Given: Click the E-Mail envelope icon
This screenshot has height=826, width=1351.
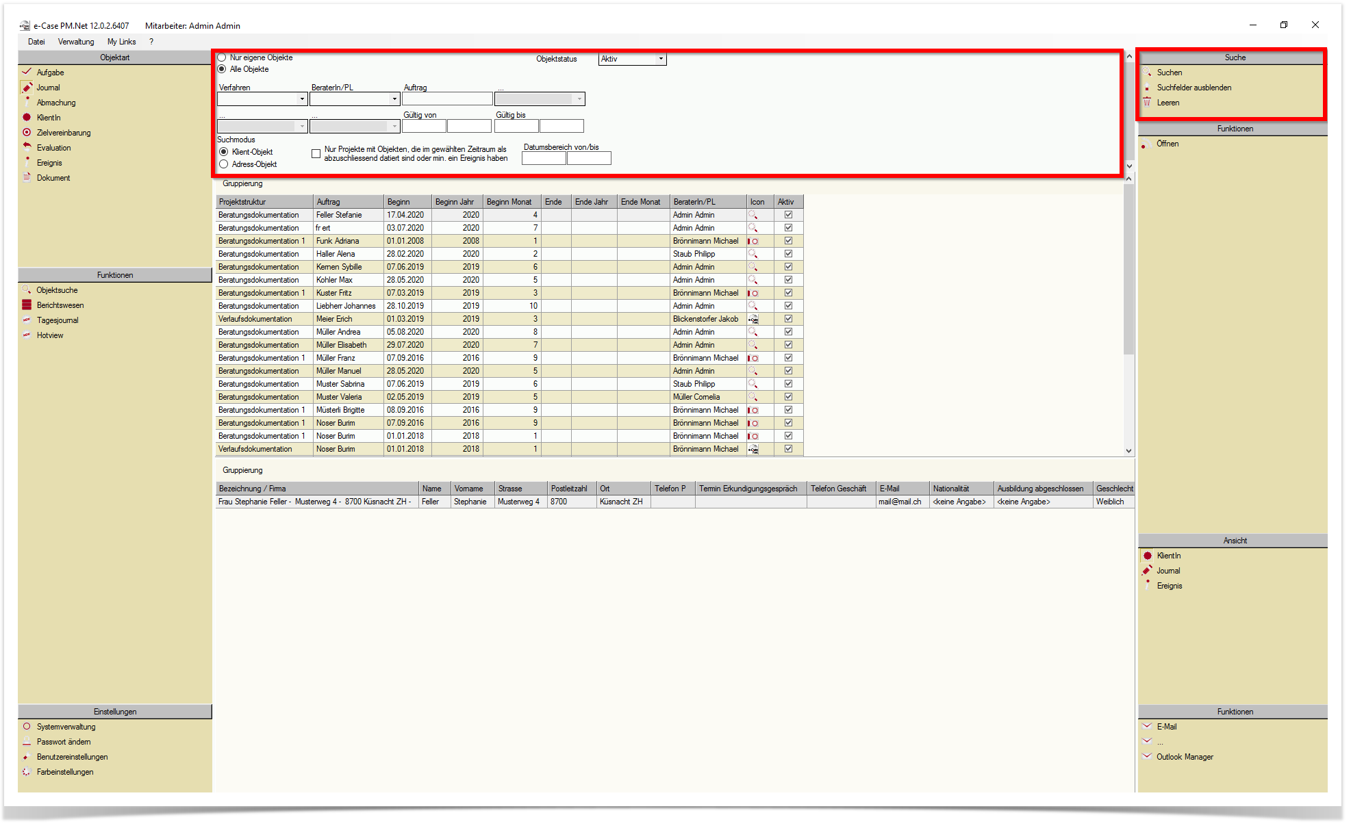Looking at the screenshot, I should click(1147, 726).
